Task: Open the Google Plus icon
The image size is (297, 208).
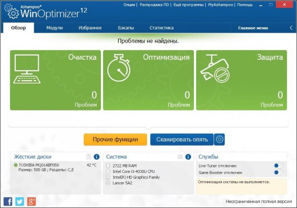Action: click(x=32, y=202)
